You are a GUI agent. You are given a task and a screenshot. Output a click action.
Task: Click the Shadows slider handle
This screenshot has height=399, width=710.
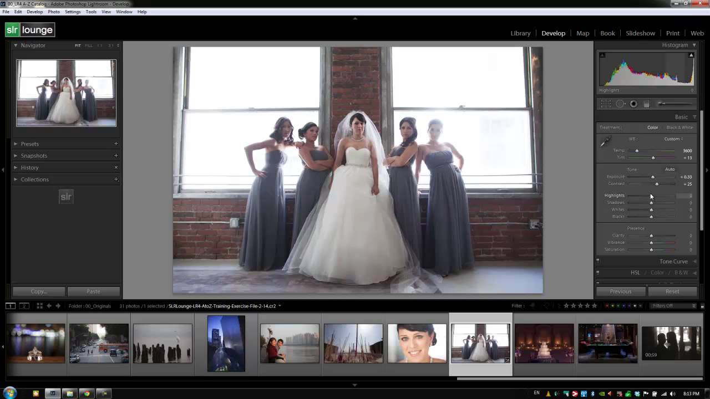pyautogui.click(x=651, y=203)
